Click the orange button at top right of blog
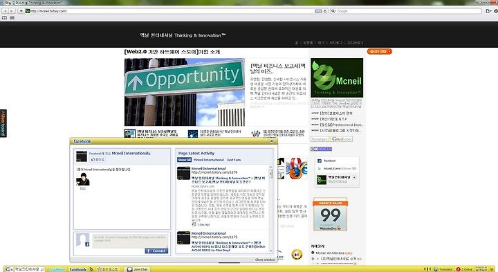 [x=380, y=51]
